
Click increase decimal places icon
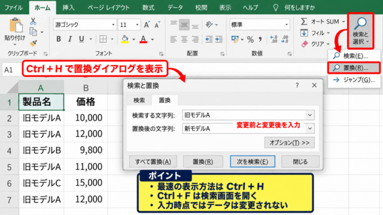(273, 39)
